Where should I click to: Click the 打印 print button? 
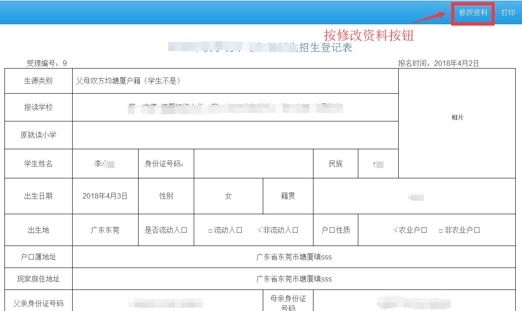pos(508,13)
